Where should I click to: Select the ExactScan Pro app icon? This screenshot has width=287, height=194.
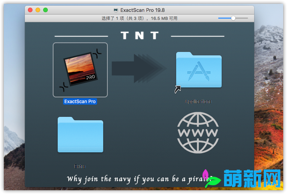[x=80, y=70]
